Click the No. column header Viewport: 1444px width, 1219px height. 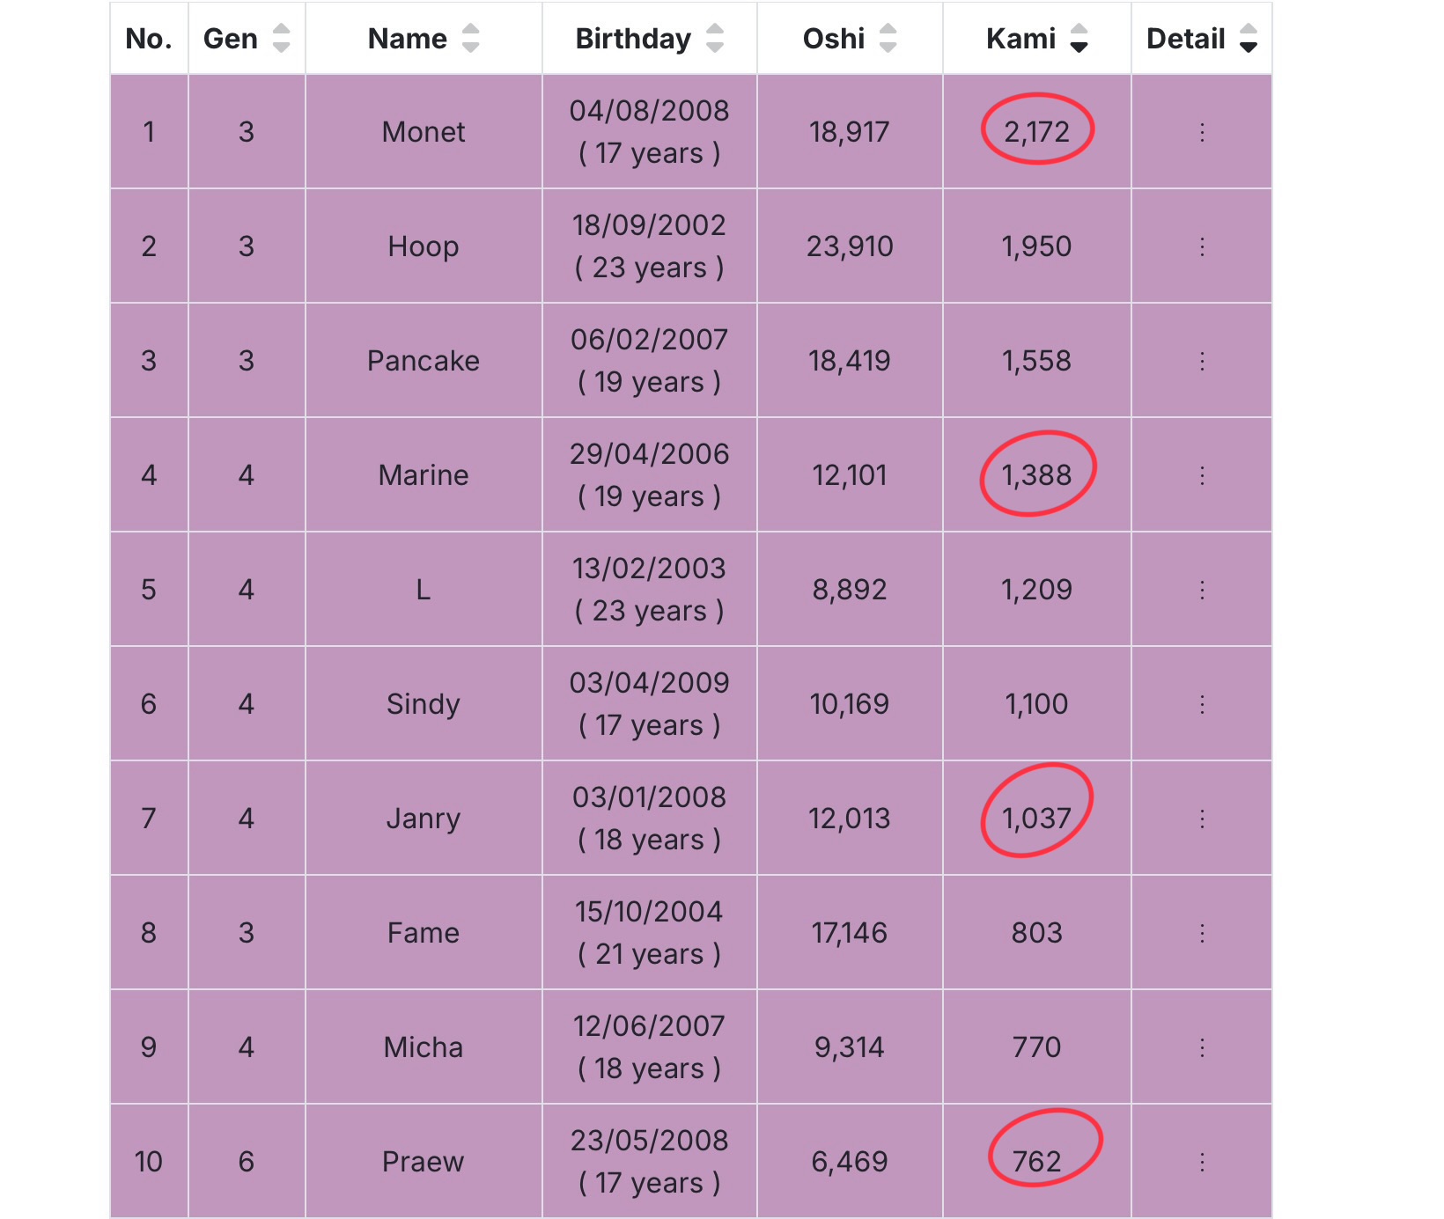coord(149,38)
